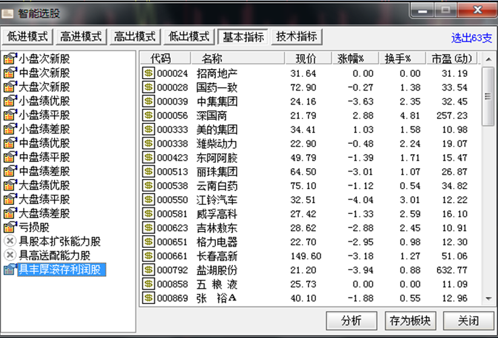
Task: Click the $ icon for 000869 张裕A
Action: pyautogui.click(x=148, y=298)
